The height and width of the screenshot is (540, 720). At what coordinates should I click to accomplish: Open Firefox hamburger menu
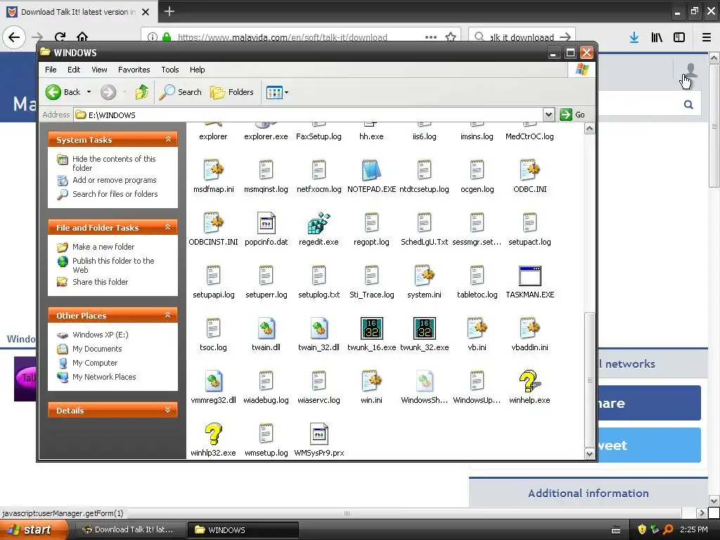pos(707,37)
